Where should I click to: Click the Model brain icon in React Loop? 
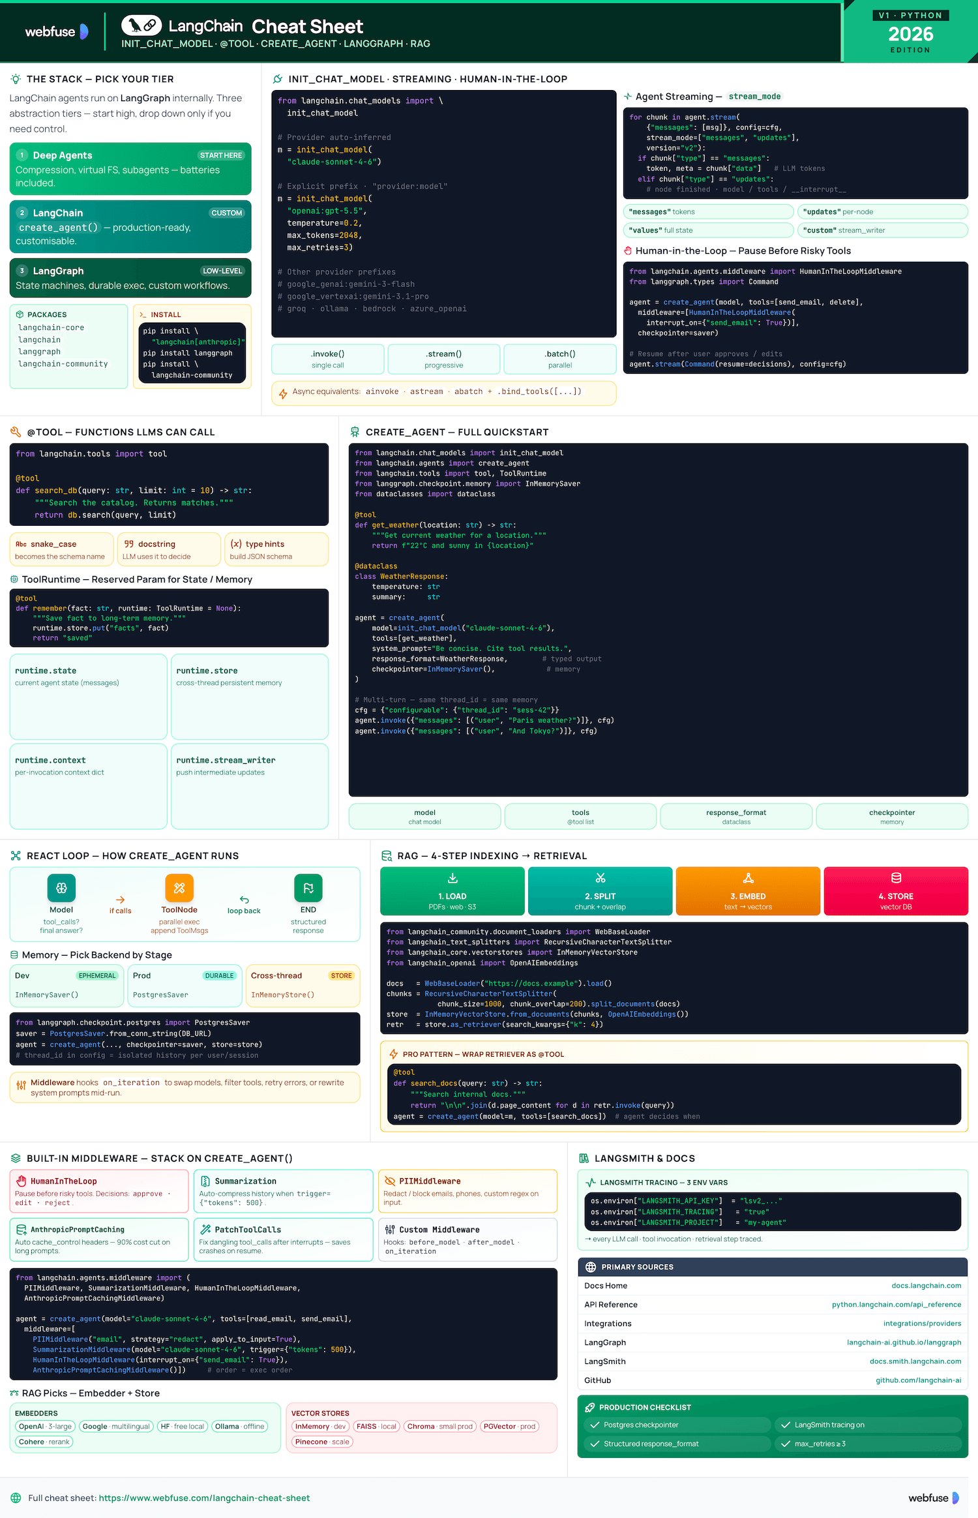click(61, 888)
